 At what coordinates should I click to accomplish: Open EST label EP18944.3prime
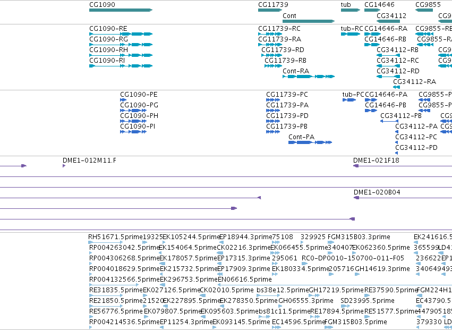(x=246, y=237)
